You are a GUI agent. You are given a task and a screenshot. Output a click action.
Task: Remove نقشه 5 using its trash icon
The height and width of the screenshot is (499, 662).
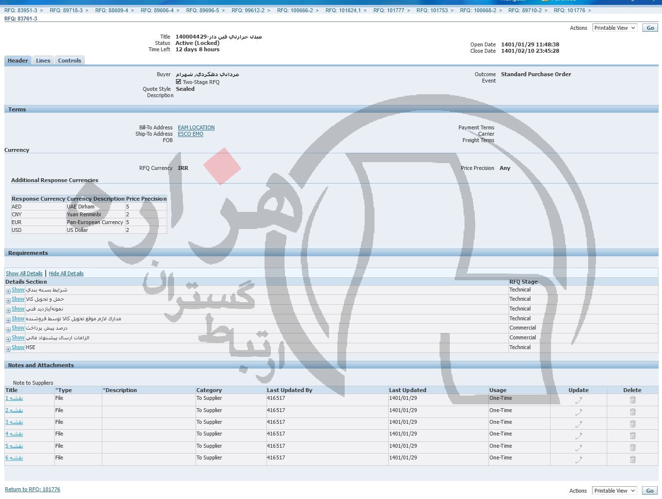click(x=633, y=448)
